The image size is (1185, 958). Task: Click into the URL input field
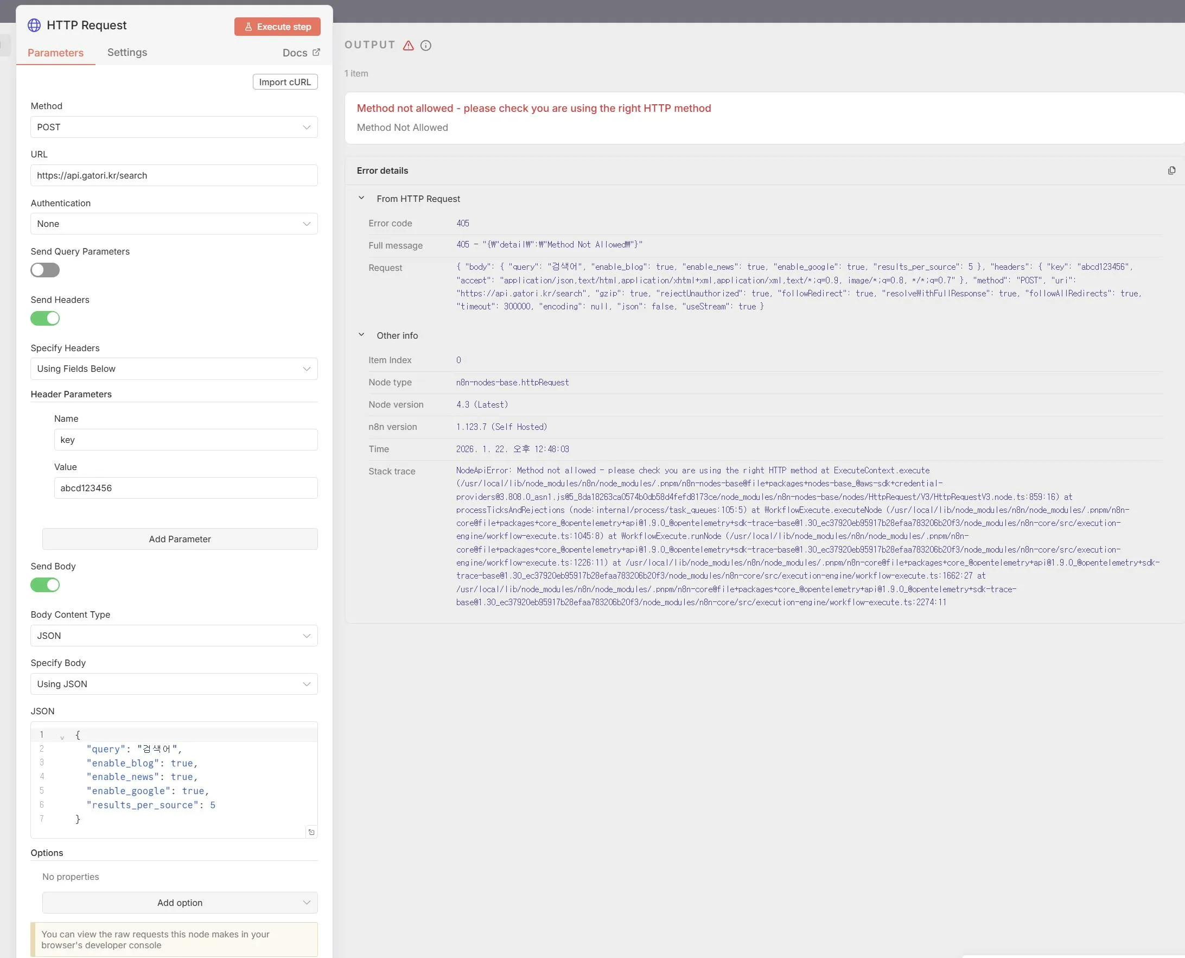tap(174, 175)
